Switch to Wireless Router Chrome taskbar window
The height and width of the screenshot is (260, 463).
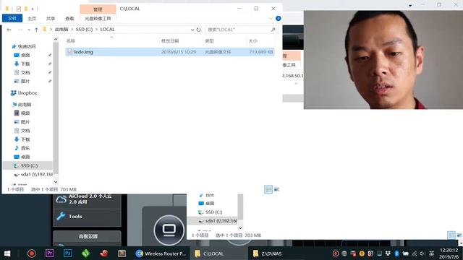161,253
